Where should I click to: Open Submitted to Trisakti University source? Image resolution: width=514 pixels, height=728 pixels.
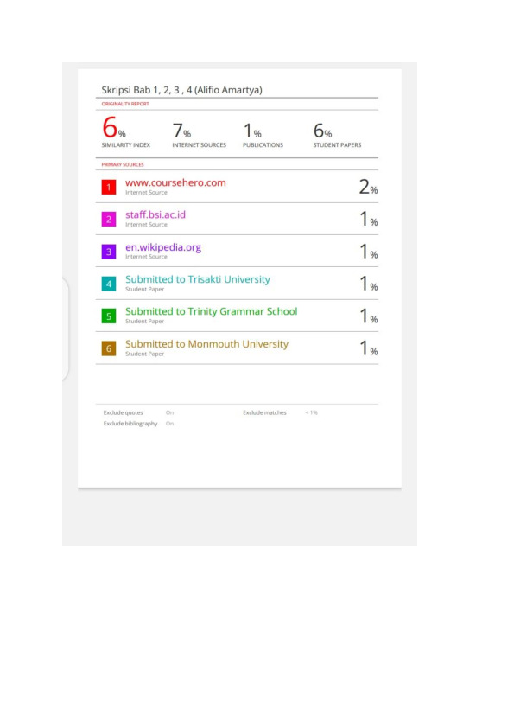tap(198, 279)
